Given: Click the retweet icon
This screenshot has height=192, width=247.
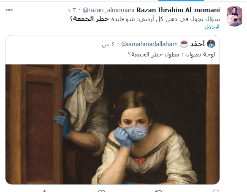Looking at the screenshot, I should click(158, 191).
